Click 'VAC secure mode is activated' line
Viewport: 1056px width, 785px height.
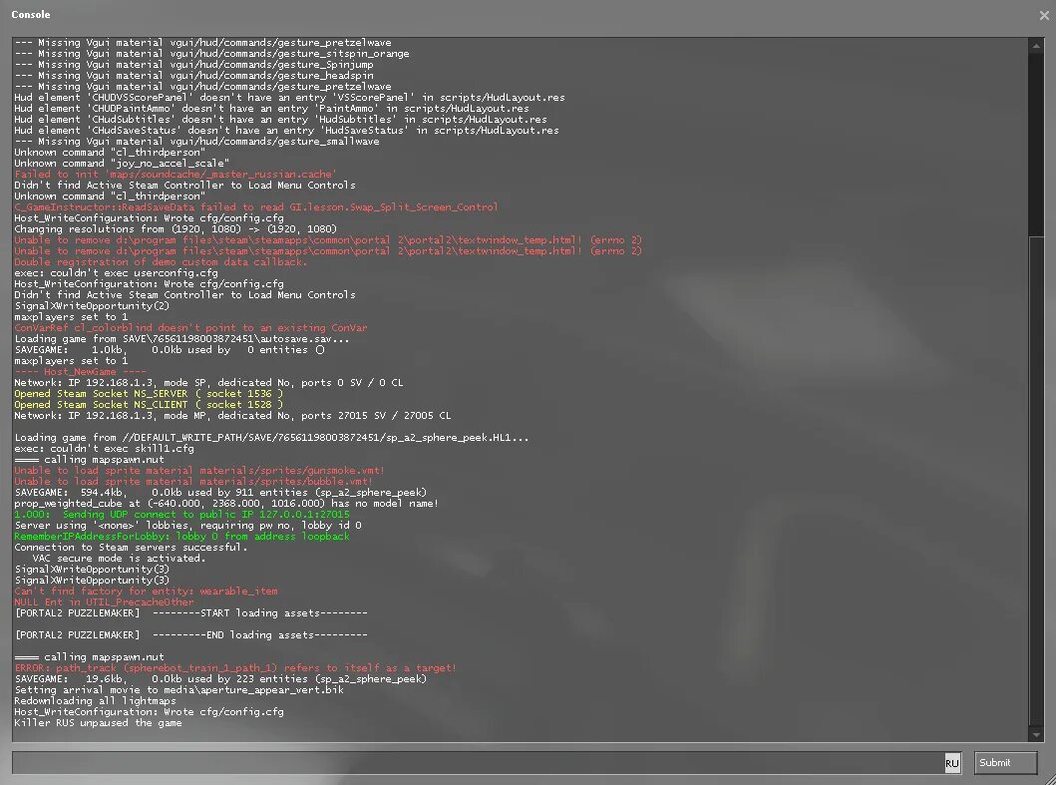[120, 558]
